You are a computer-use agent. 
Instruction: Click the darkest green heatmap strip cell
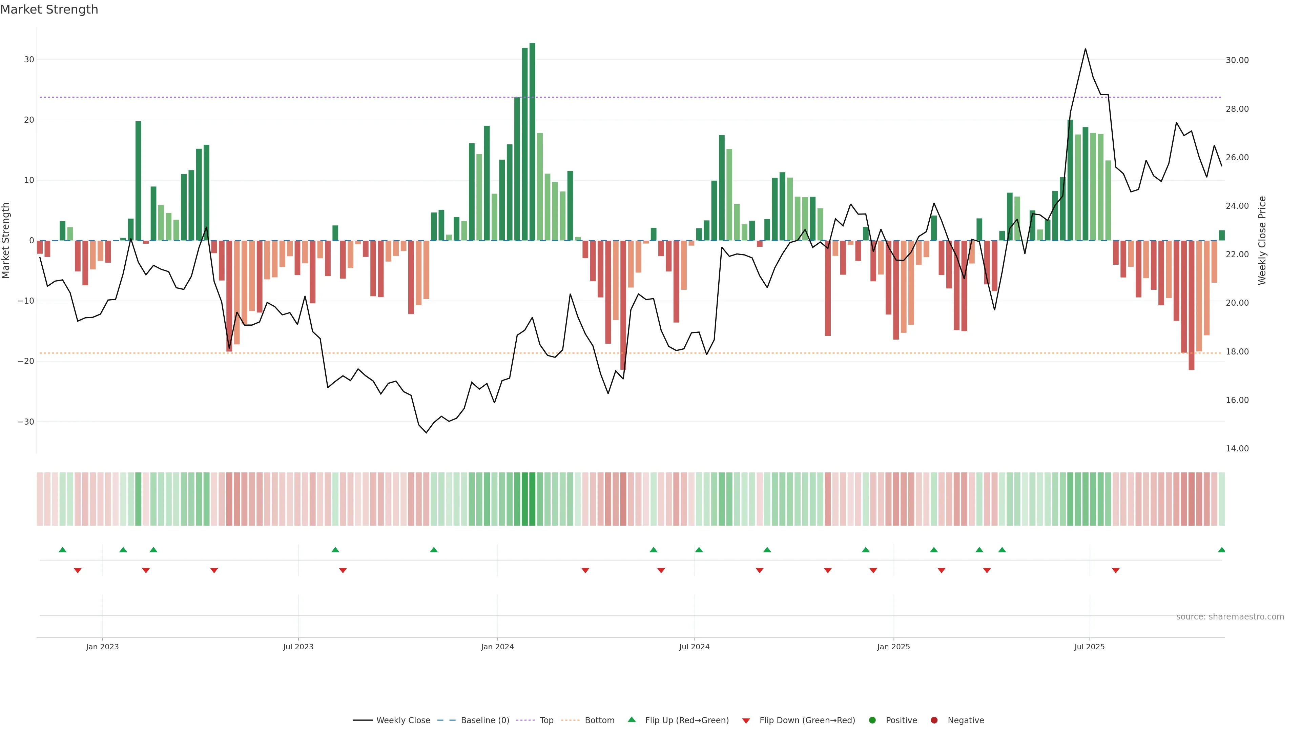[x=532, y=499]
